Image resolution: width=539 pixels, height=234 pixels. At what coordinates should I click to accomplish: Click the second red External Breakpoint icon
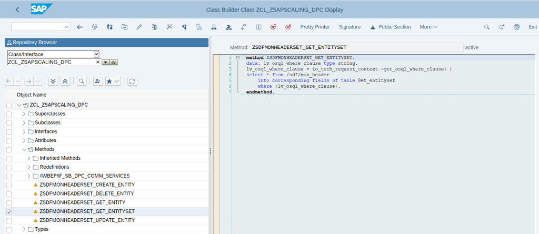(288, 27)
